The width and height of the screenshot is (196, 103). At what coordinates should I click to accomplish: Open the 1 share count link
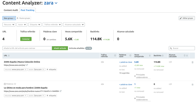point(135,84)
